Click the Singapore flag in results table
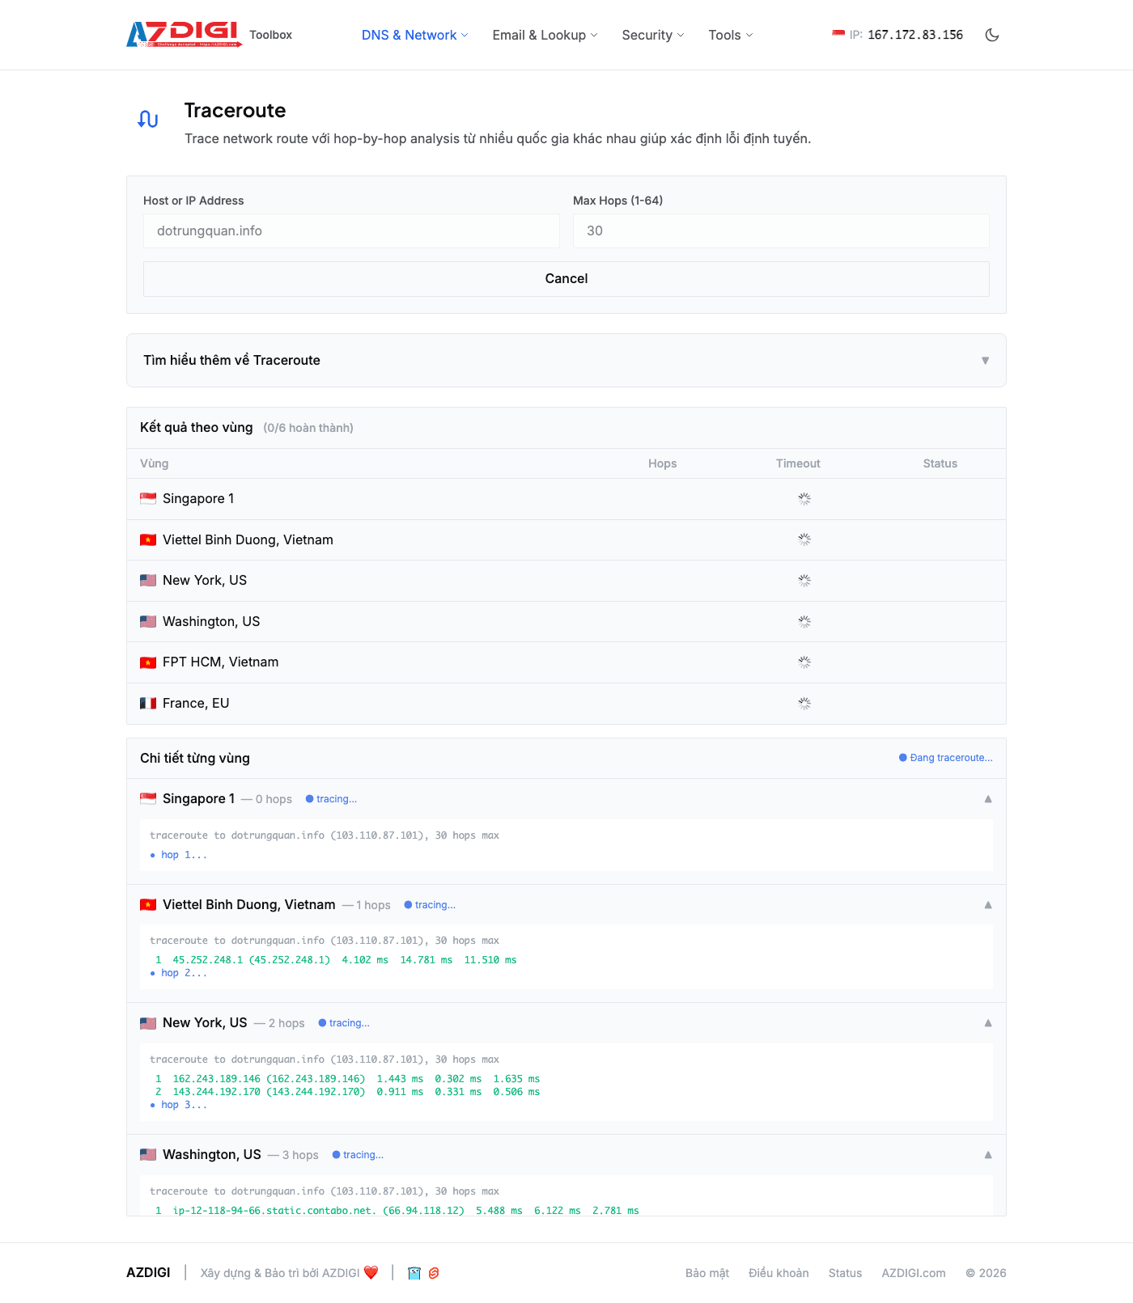 click(148, 498)
